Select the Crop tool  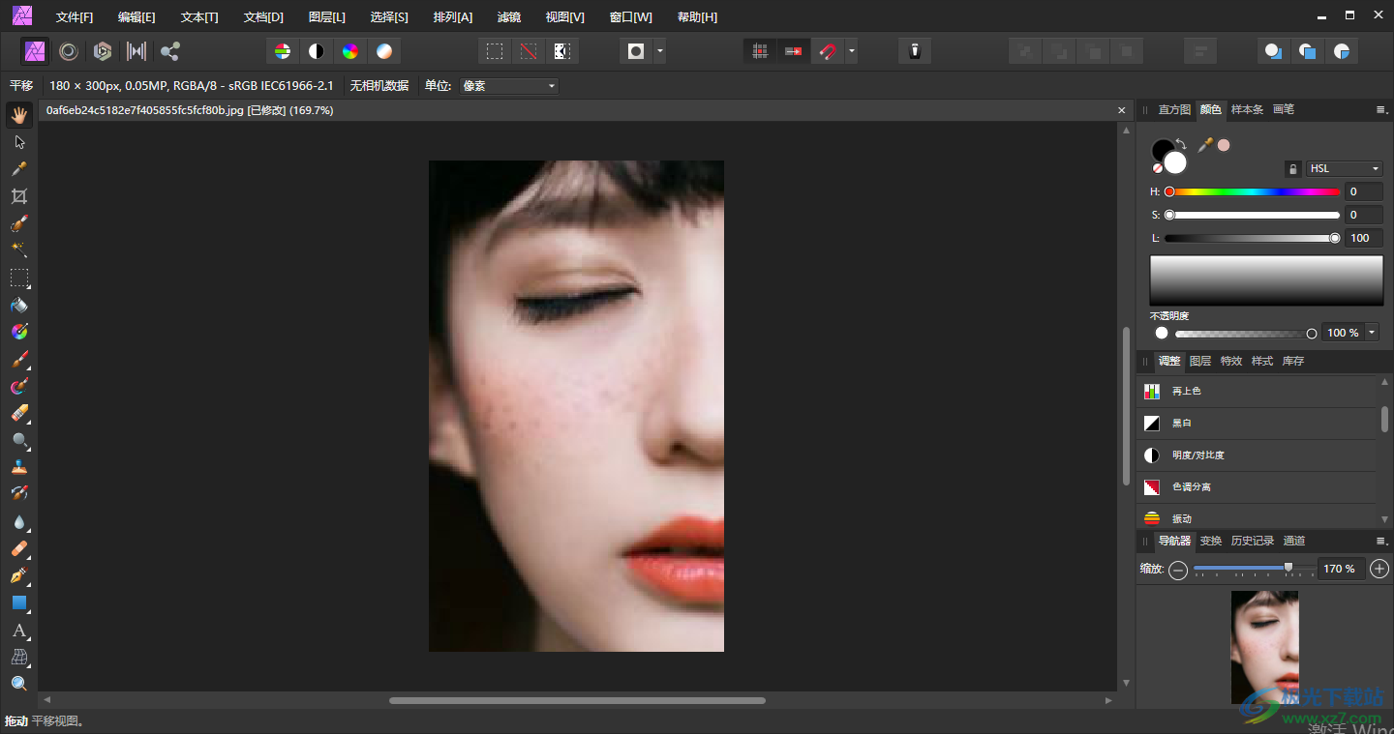tap(19, 196)
